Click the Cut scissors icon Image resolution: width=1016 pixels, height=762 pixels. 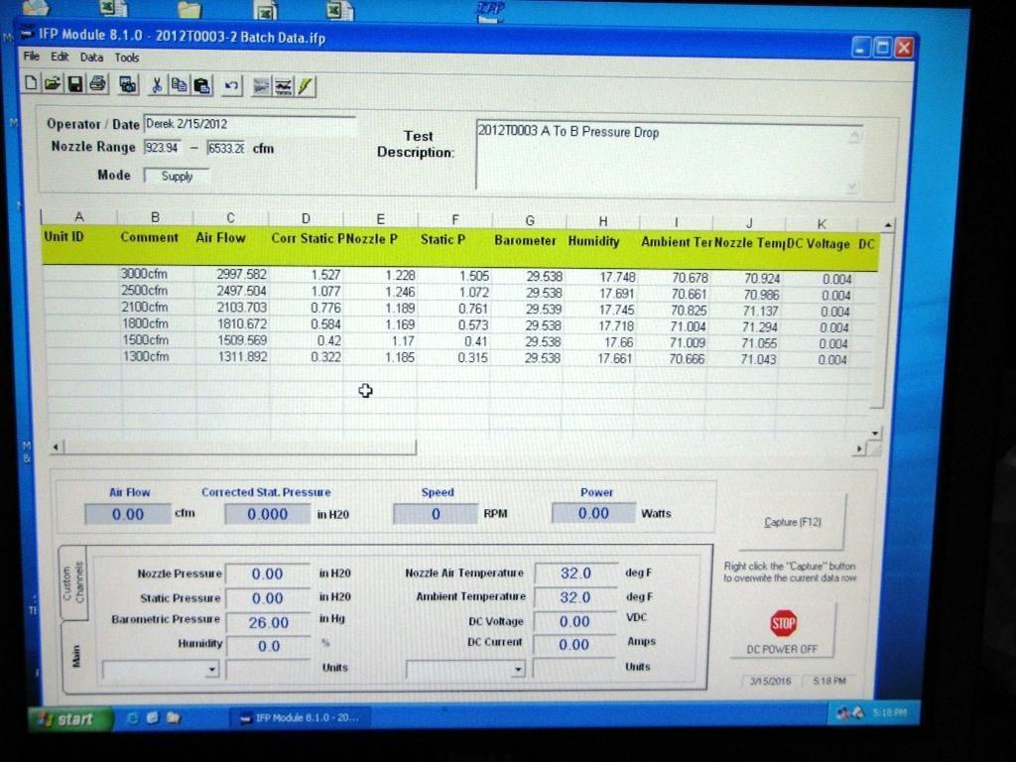click(156, 85)
